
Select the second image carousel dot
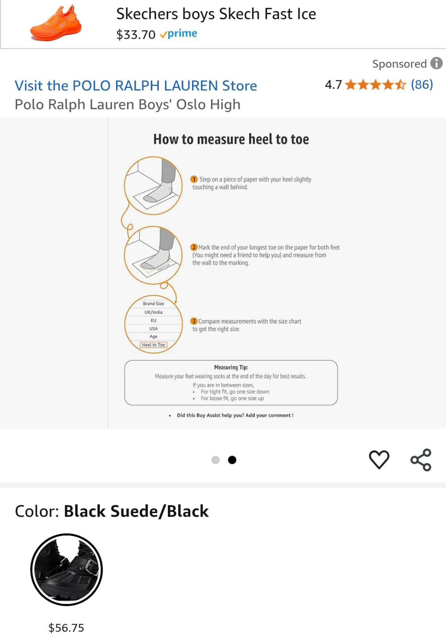click(232, 460)
